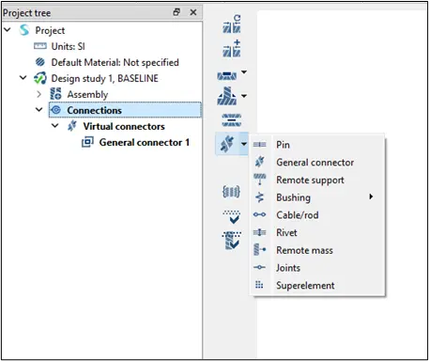
Task: Click the General connector menu icon
Action: [x=259, y=162]
